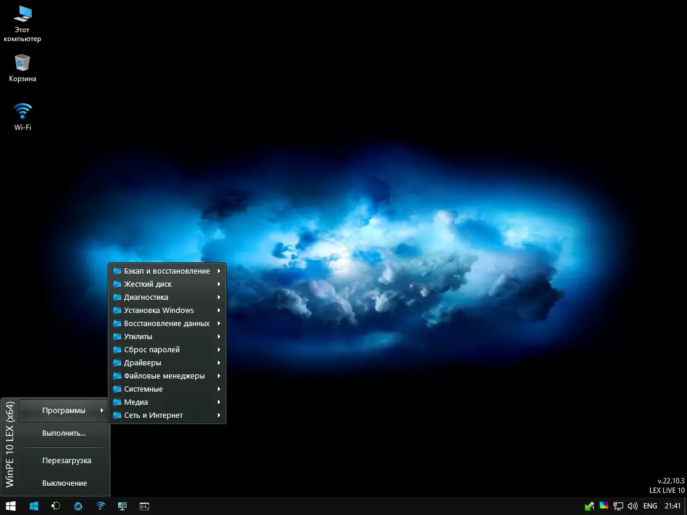Open the Бэкап и восстановление folder icon
Screen dimensions: 687x515
(x=117, y=271)
